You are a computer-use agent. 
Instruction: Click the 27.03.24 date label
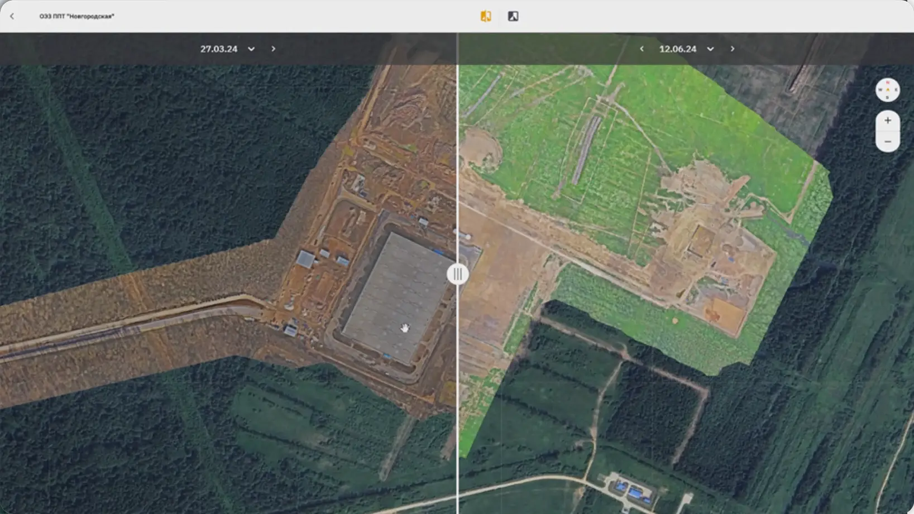[x=219, y=49]
